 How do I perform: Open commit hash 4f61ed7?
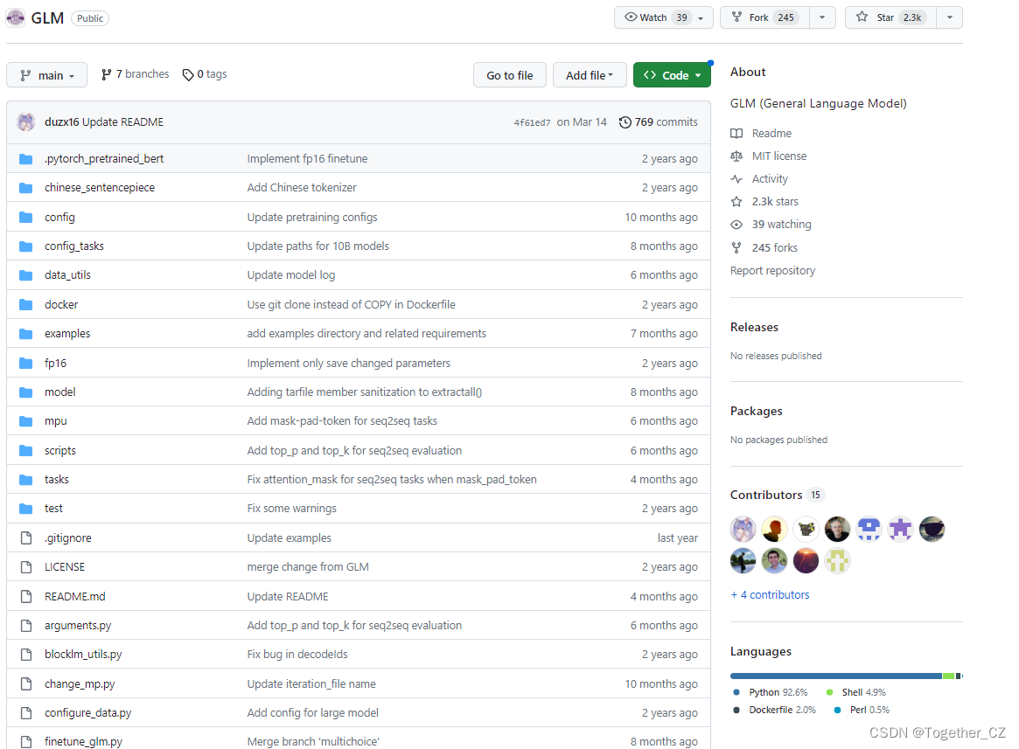click(x=532, y=122)
